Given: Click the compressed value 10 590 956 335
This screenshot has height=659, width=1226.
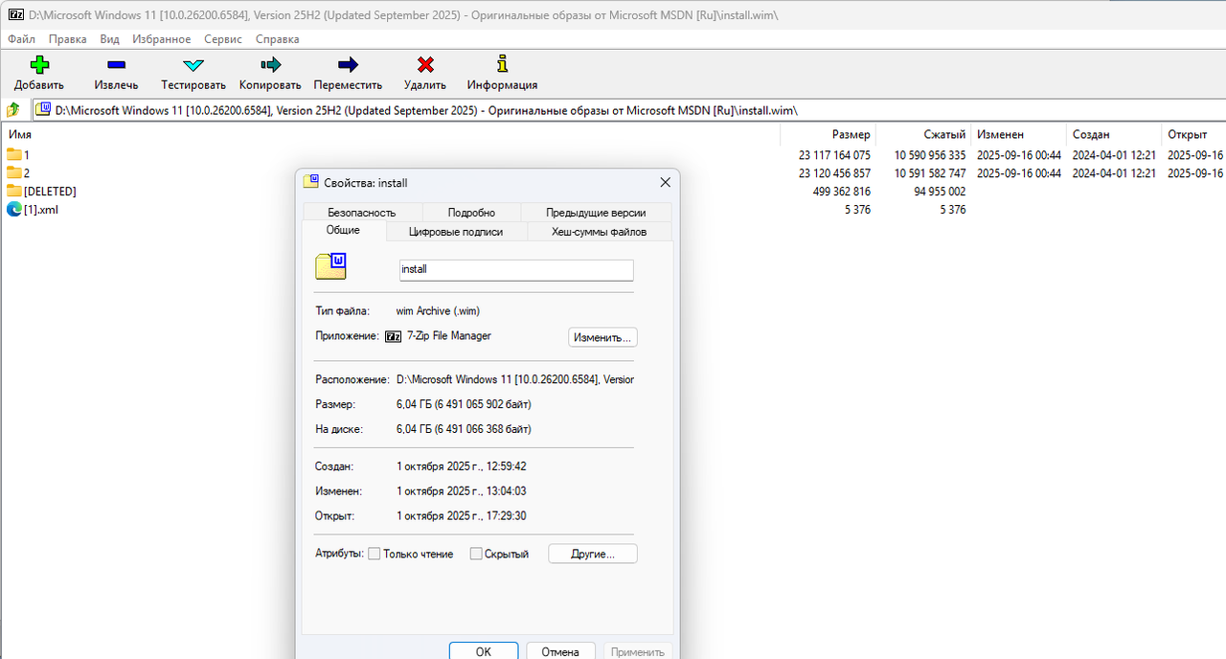Looking at the screenshot, I should (930, 154).
